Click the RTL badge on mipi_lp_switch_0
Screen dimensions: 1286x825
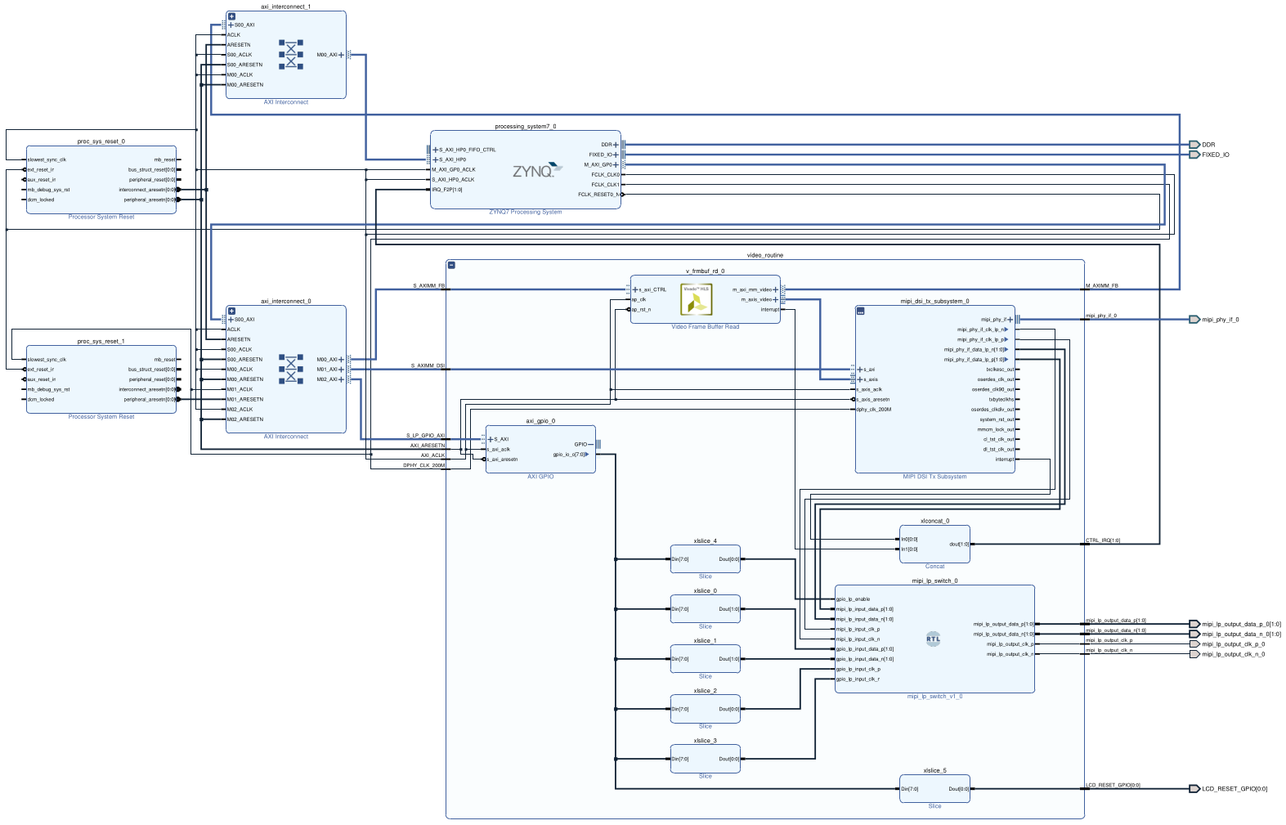(x=933, y=639)
